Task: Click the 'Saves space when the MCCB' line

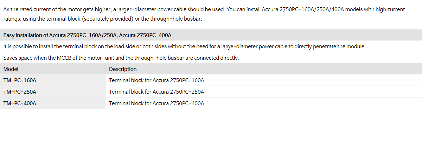Action: click(121, 58)
